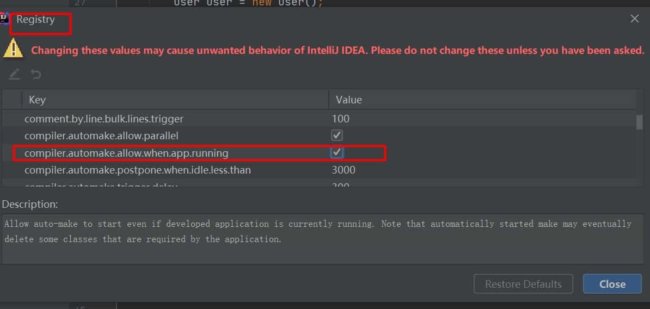Click the revert arrow icon in Registry toolbar
The height and width of the screenshot is (309, 650).
pyautogui.click(x=35, y=74)
